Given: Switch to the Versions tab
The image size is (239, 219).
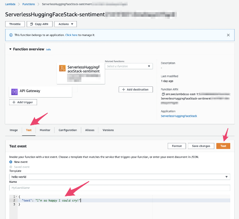Looking at the screenshot, I should coord(108,130).
